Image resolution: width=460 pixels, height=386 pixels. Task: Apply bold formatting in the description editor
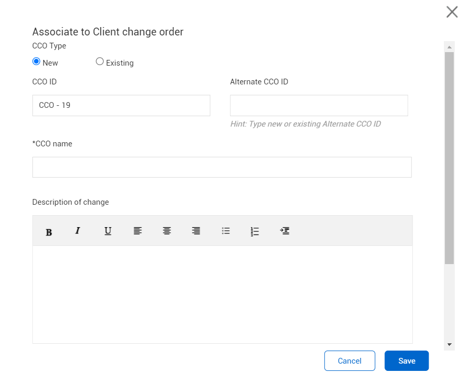[49, 232]
